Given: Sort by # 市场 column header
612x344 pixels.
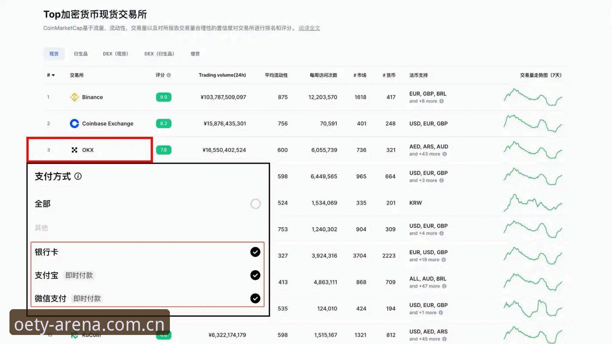Looking at the screenshot, I should tap(360, 75).
